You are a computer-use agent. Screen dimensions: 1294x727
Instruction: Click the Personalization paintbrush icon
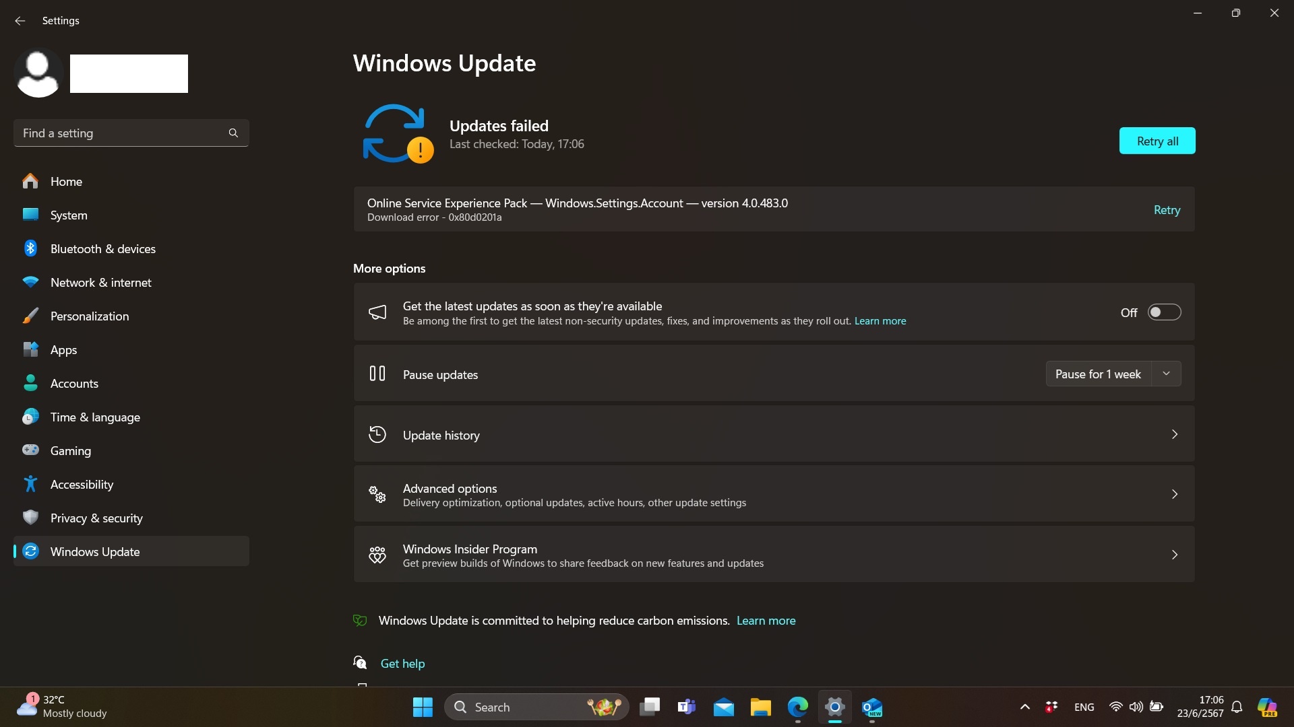point(30,316)
